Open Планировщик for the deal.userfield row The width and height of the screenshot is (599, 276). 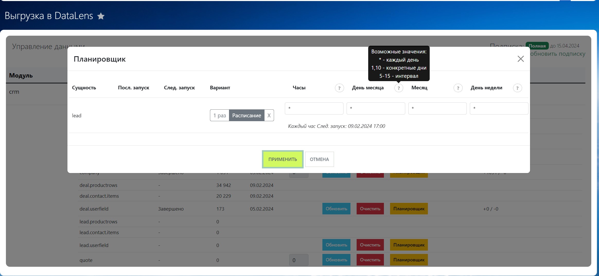(x=409, y=209)
